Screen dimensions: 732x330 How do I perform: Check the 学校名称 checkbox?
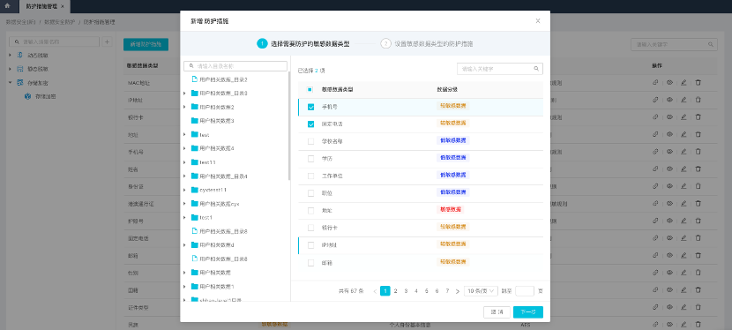(x=311, y=141)
